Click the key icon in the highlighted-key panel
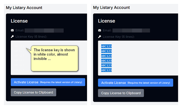 (x=99, y=37)
